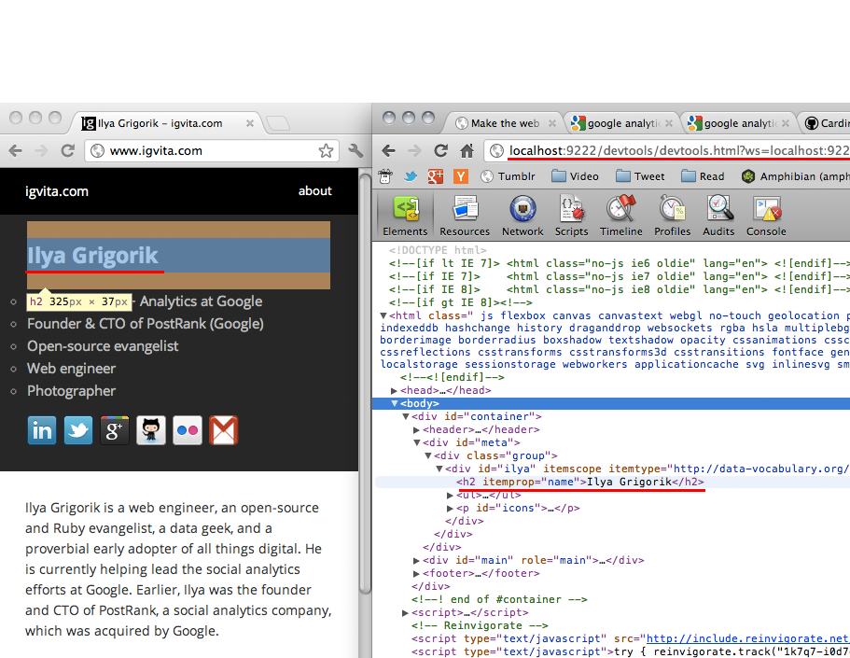Go back in the DevTools browser window
This screenshot has width=850, height=658.
tap(389, 151)
